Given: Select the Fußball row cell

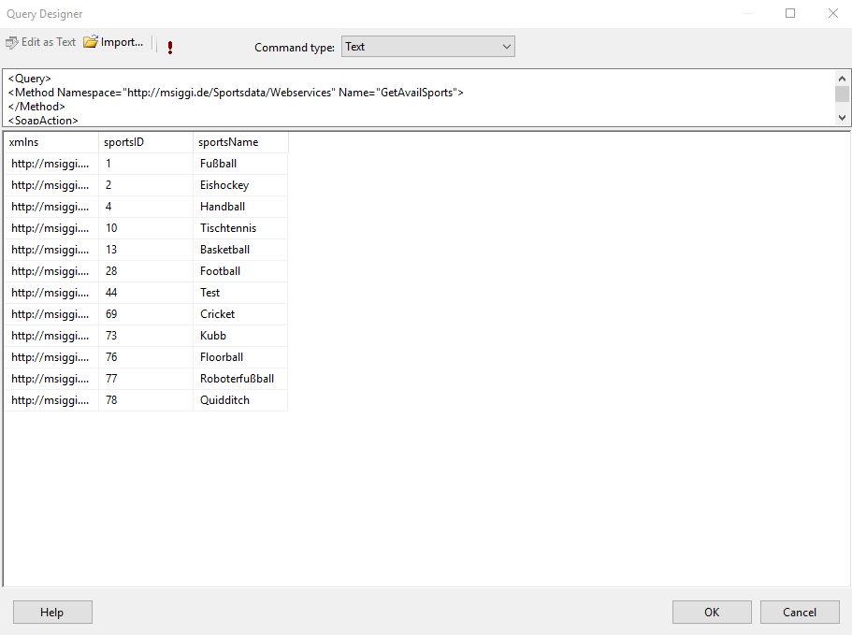Looking at the screenshot, I should click(239, 164).
